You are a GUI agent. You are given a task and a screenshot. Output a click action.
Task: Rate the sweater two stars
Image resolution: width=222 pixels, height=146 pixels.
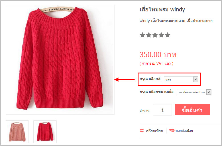pos(149,35)
